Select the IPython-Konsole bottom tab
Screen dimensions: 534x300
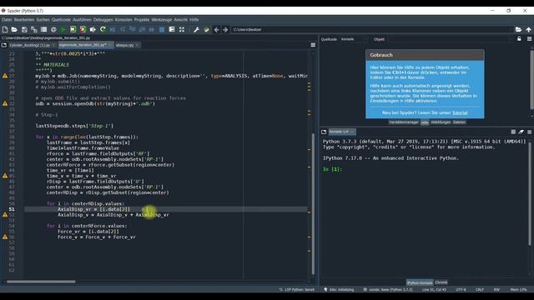tap(420, 282)
